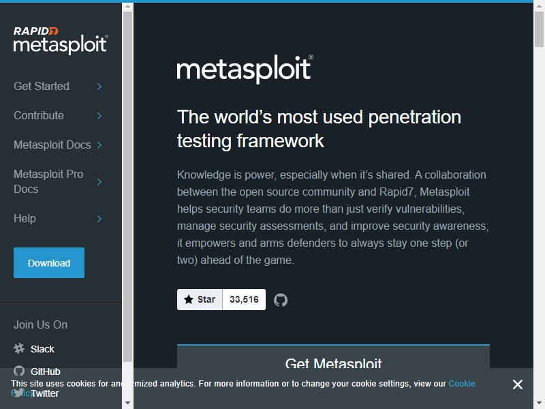This screenshot has width=545, height=409.
Task: Click the Rapid7 Metasploit sidebar logo
Action: [61, 40]
